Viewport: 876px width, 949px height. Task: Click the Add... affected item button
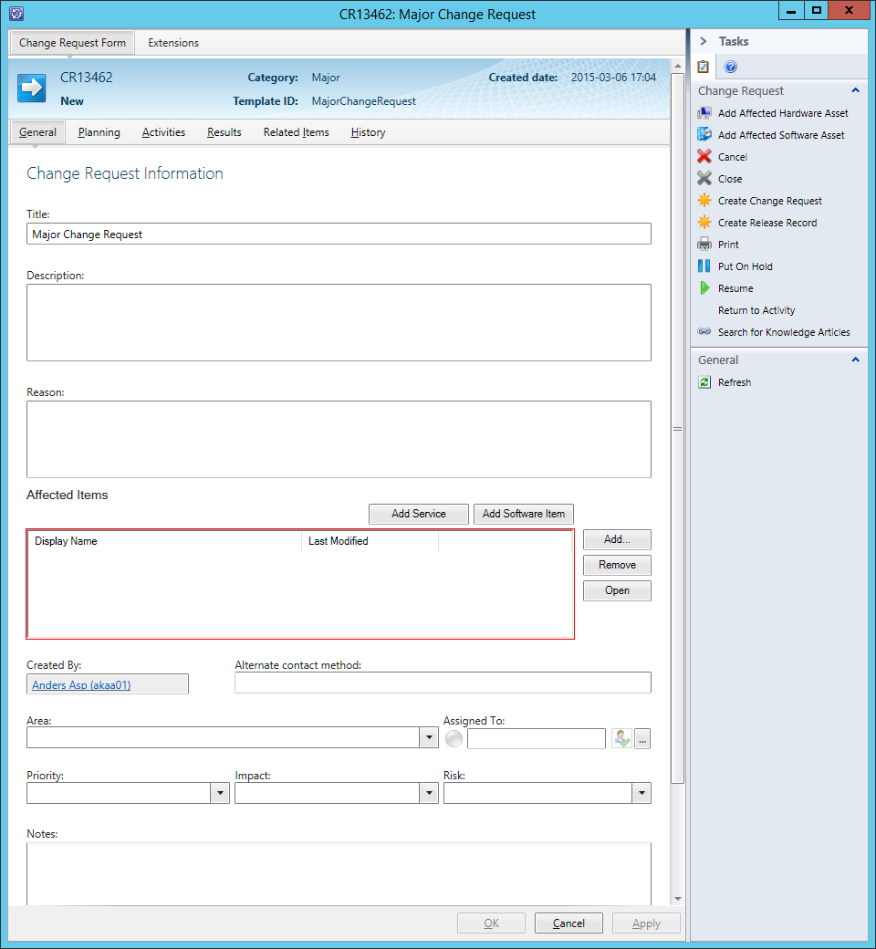[x=617, y=539]
